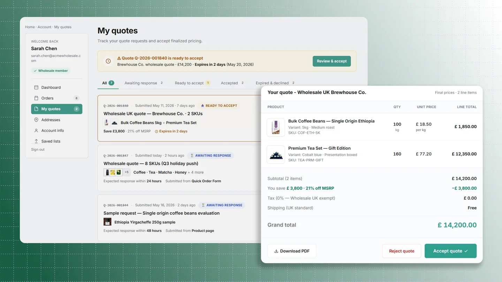Open the Q3 holiday push quote title
502x282 pixels.
151,163
